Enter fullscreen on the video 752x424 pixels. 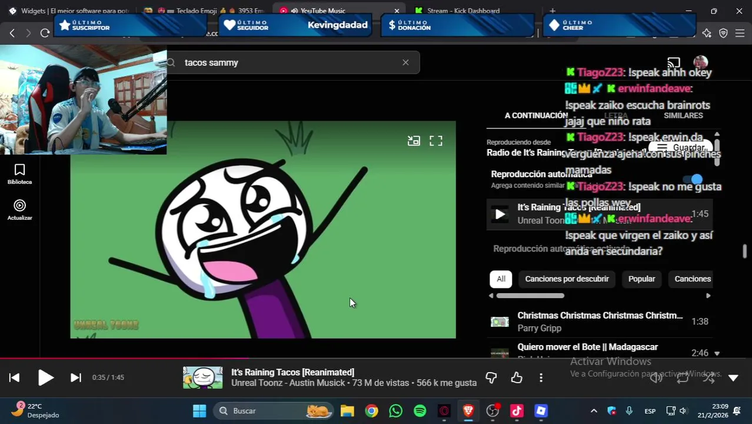(435, 141)
